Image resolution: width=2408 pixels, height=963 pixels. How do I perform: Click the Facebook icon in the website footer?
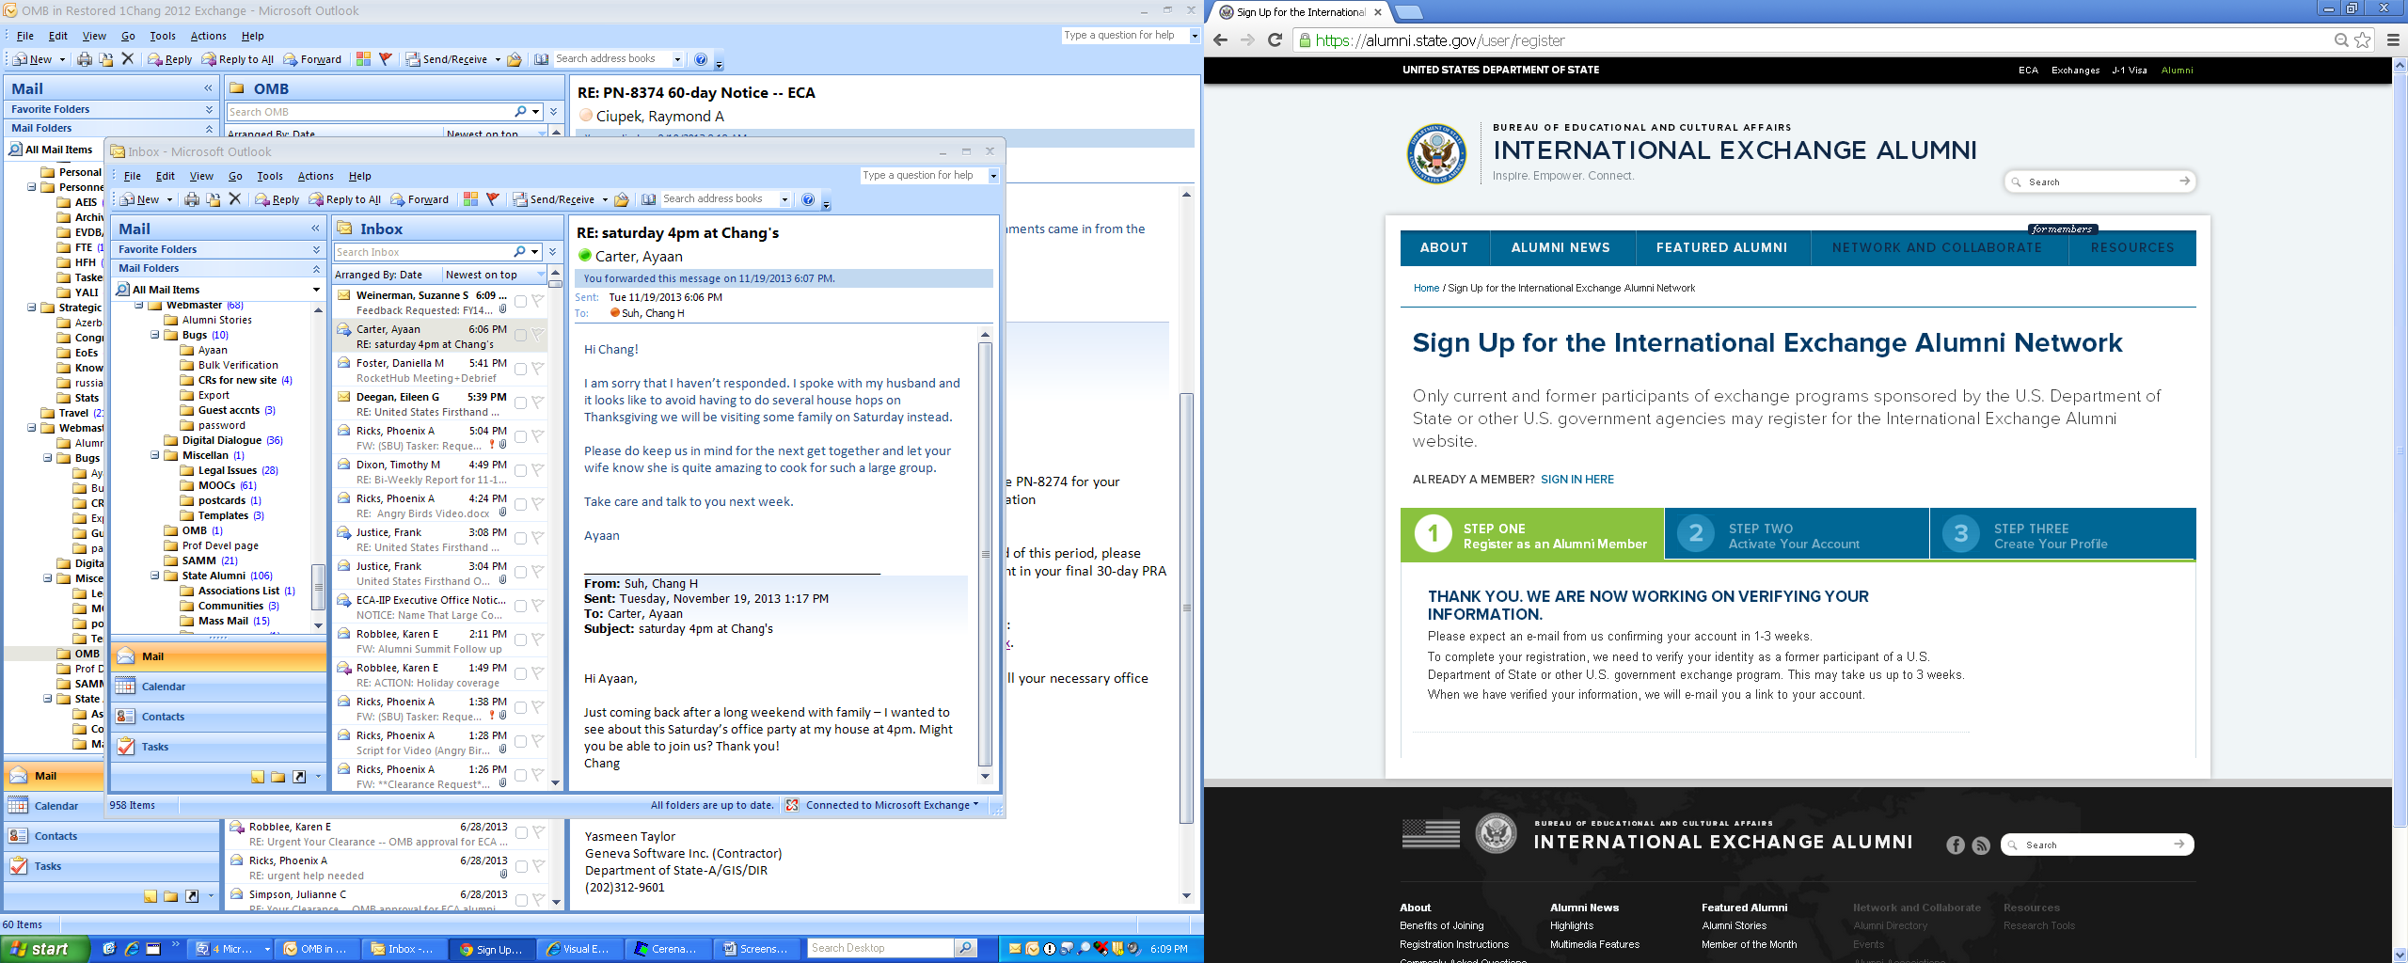coord(1956,845)
